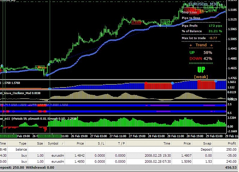Click the T / P column header
The height and width of the screenshot is (172, 239).
point(121,143)
